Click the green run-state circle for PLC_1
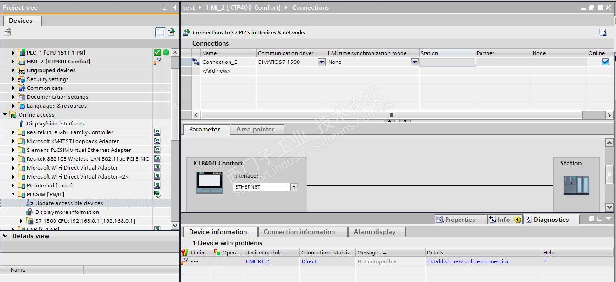The image size is (616, 282). tap(166, 53)
